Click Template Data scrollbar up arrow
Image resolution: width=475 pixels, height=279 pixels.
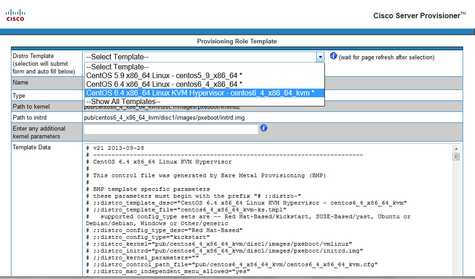pos(456,148)
